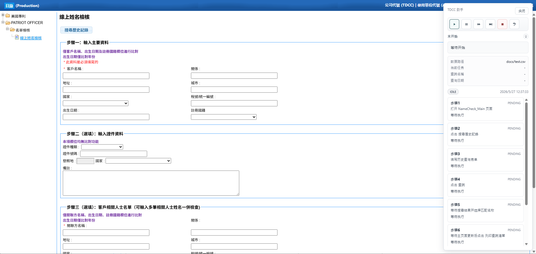Viewport: 536px width, 254px height.
Task: Click the step list scroll-up arrow
Action: 526,100
